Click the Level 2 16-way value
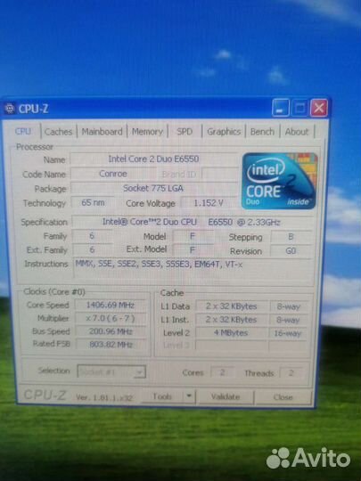This screenshot has height=481, width=361. [x=288, y=333]
